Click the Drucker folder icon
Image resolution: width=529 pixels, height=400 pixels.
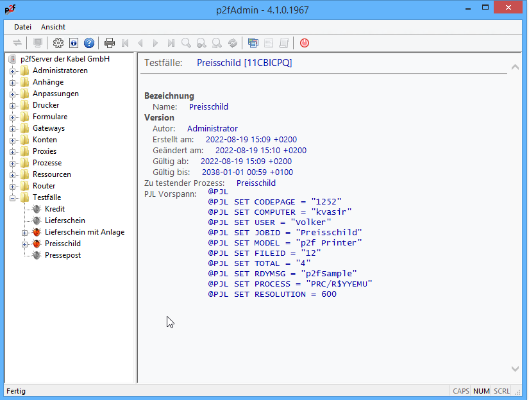click(24, 105)
